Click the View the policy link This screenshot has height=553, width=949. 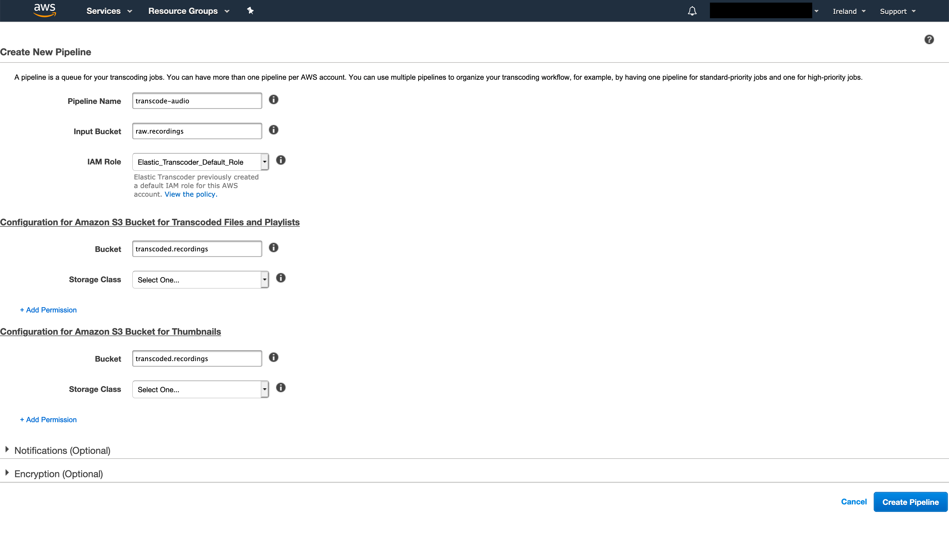(x=191, y=194)
